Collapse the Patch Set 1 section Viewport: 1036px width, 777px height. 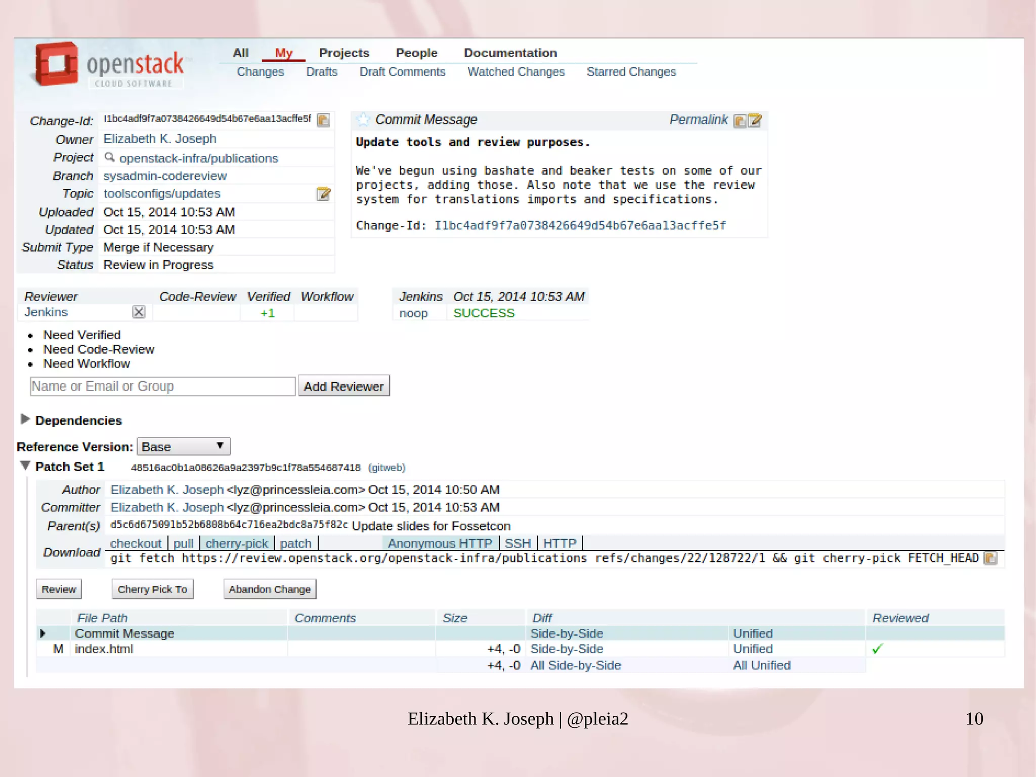pyautogui.click(x=25, y=466)
